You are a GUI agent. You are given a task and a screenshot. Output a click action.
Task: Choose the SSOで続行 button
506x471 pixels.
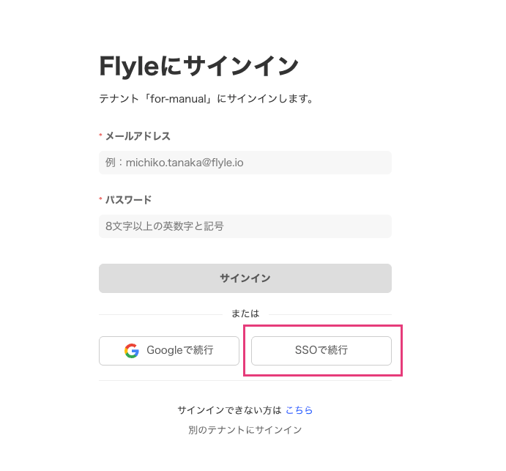tap(321, 351)
